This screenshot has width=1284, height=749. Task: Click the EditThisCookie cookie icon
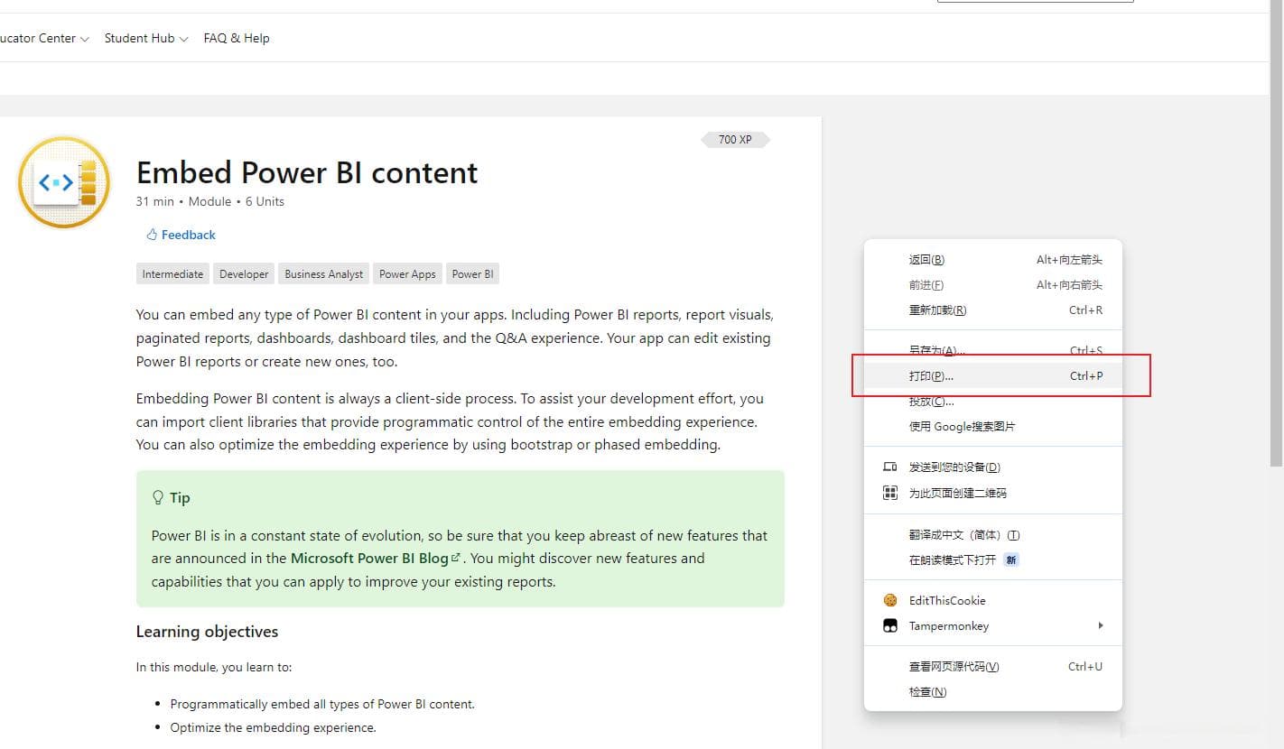click(890, 600)
